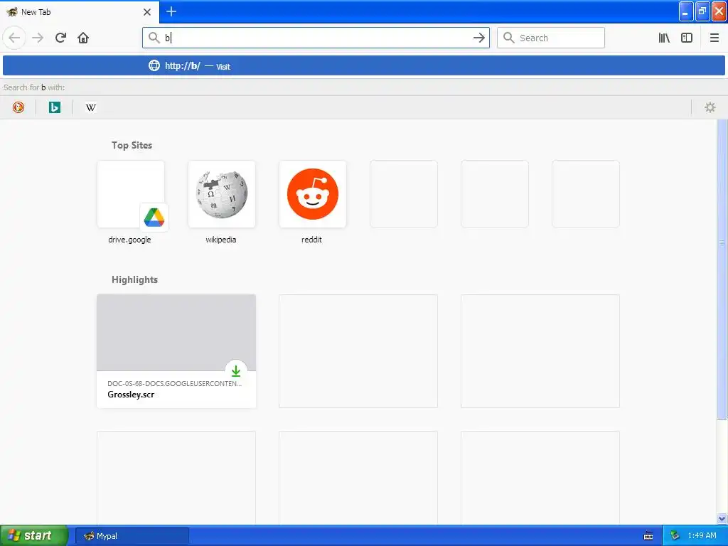This screenshot has width=728, height=546.
Task: Click the Highlights heading
Action: (x=134, y=279)
